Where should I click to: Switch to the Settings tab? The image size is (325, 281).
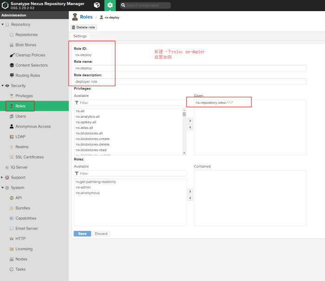point(80,36)
